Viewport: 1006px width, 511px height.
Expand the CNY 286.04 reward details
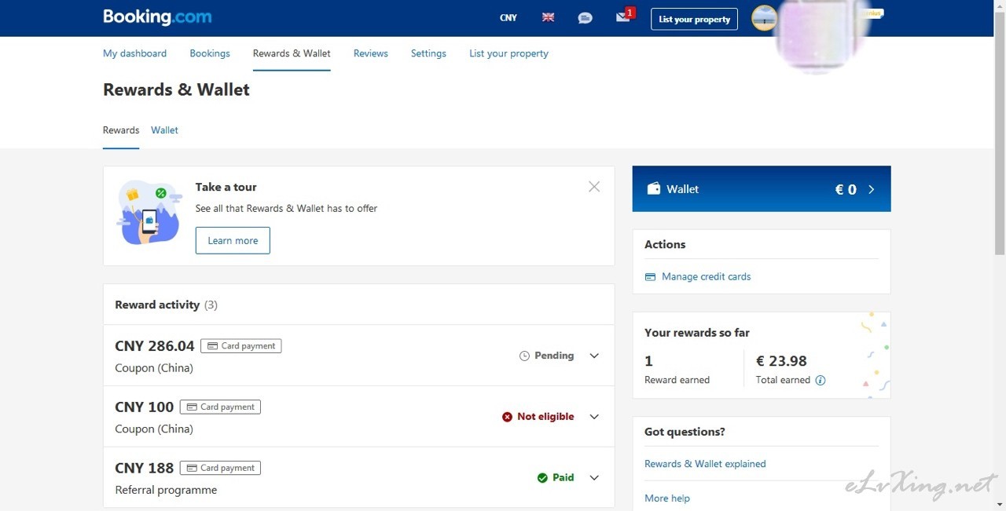(x=594, y=356)
